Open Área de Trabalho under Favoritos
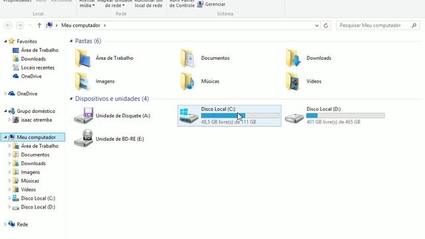 click(x=35, y=50)
